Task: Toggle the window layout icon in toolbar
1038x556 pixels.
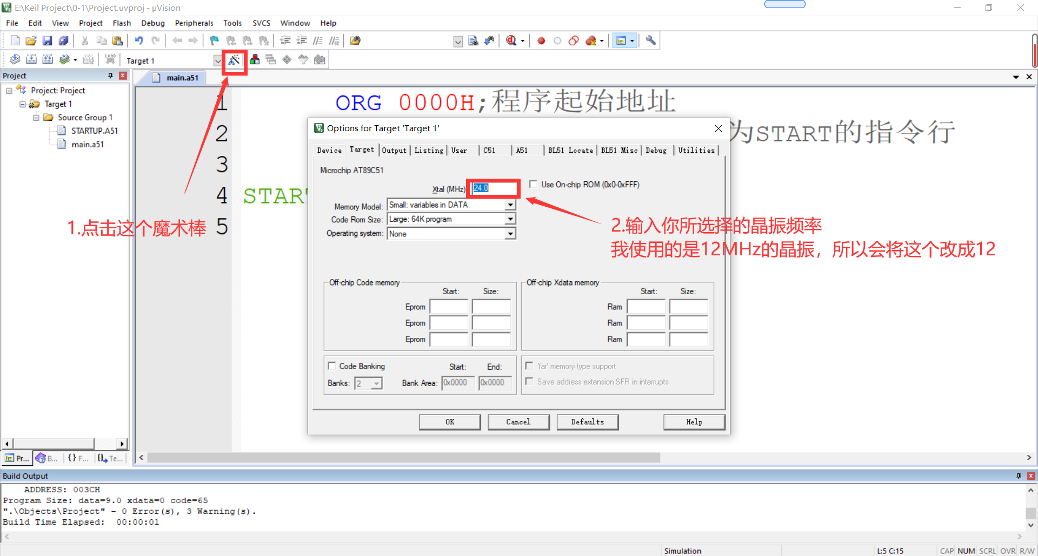Action: 621,40
